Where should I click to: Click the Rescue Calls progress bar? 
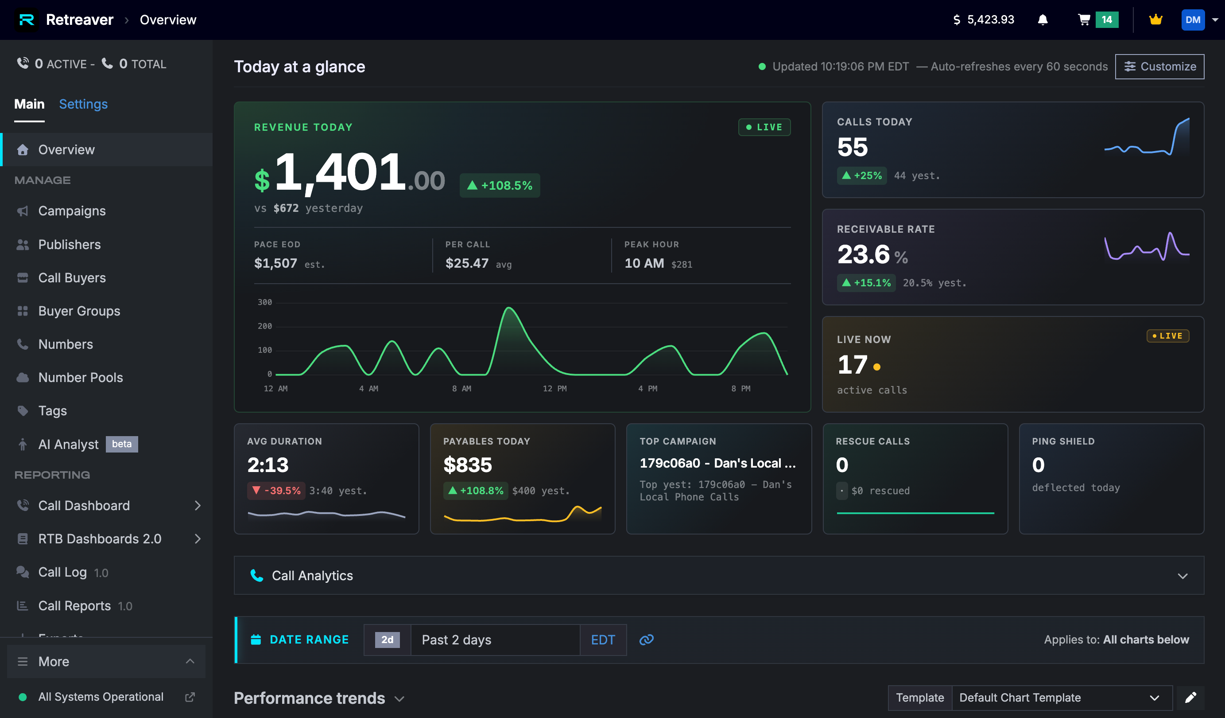tap(915, 513)
